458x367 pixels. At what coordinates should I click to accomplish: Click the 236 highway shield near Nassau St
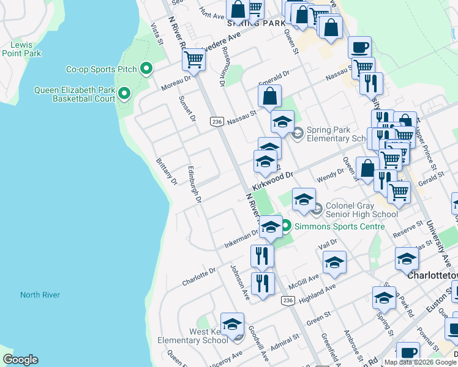tap(217, 121)
